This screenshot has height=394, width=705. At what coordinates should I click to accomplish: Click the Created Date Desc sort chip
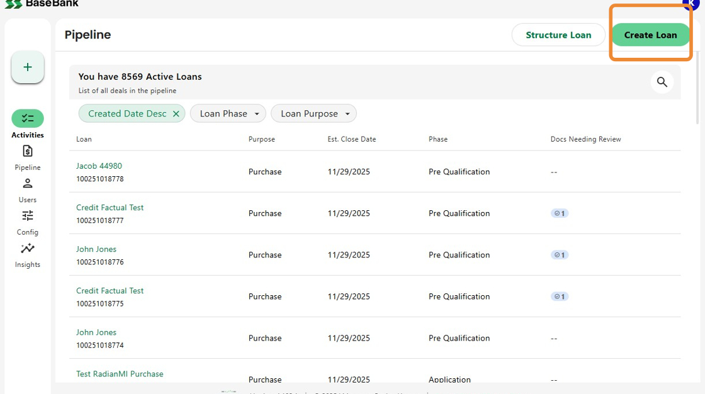127,114
